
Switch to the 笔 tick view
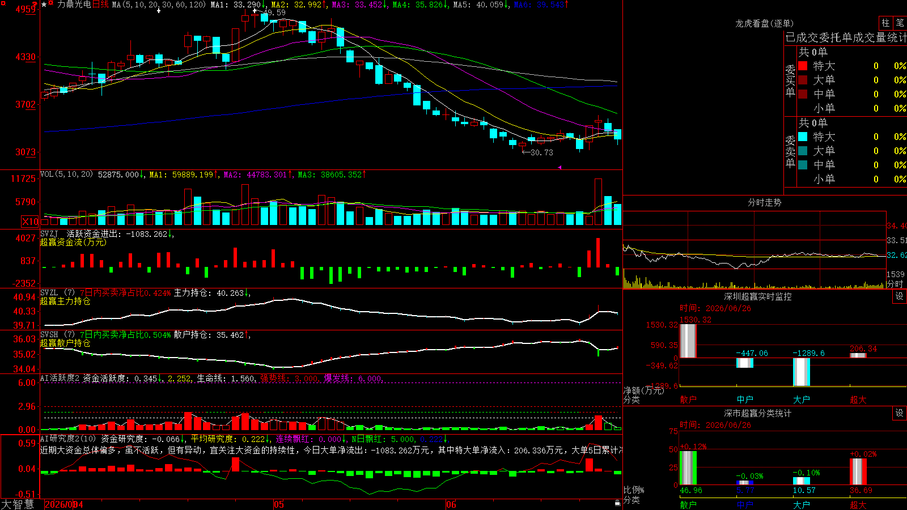click(900, 23)
